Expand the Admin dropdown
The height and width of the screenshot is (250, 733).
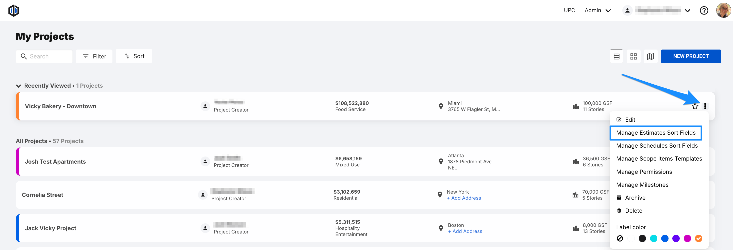coord(597,10)
